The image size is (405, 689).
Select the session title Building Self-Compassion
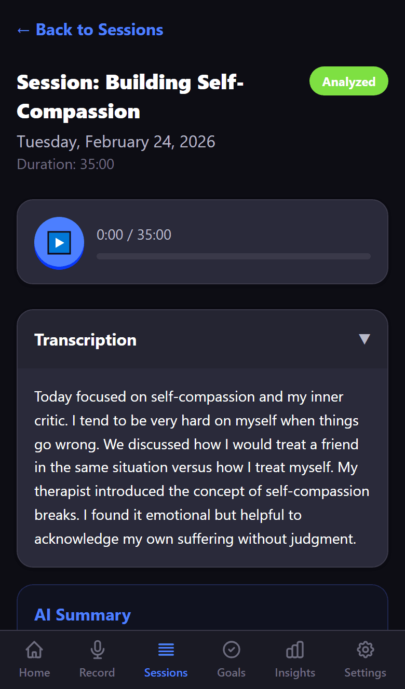(x=130, y=96)
